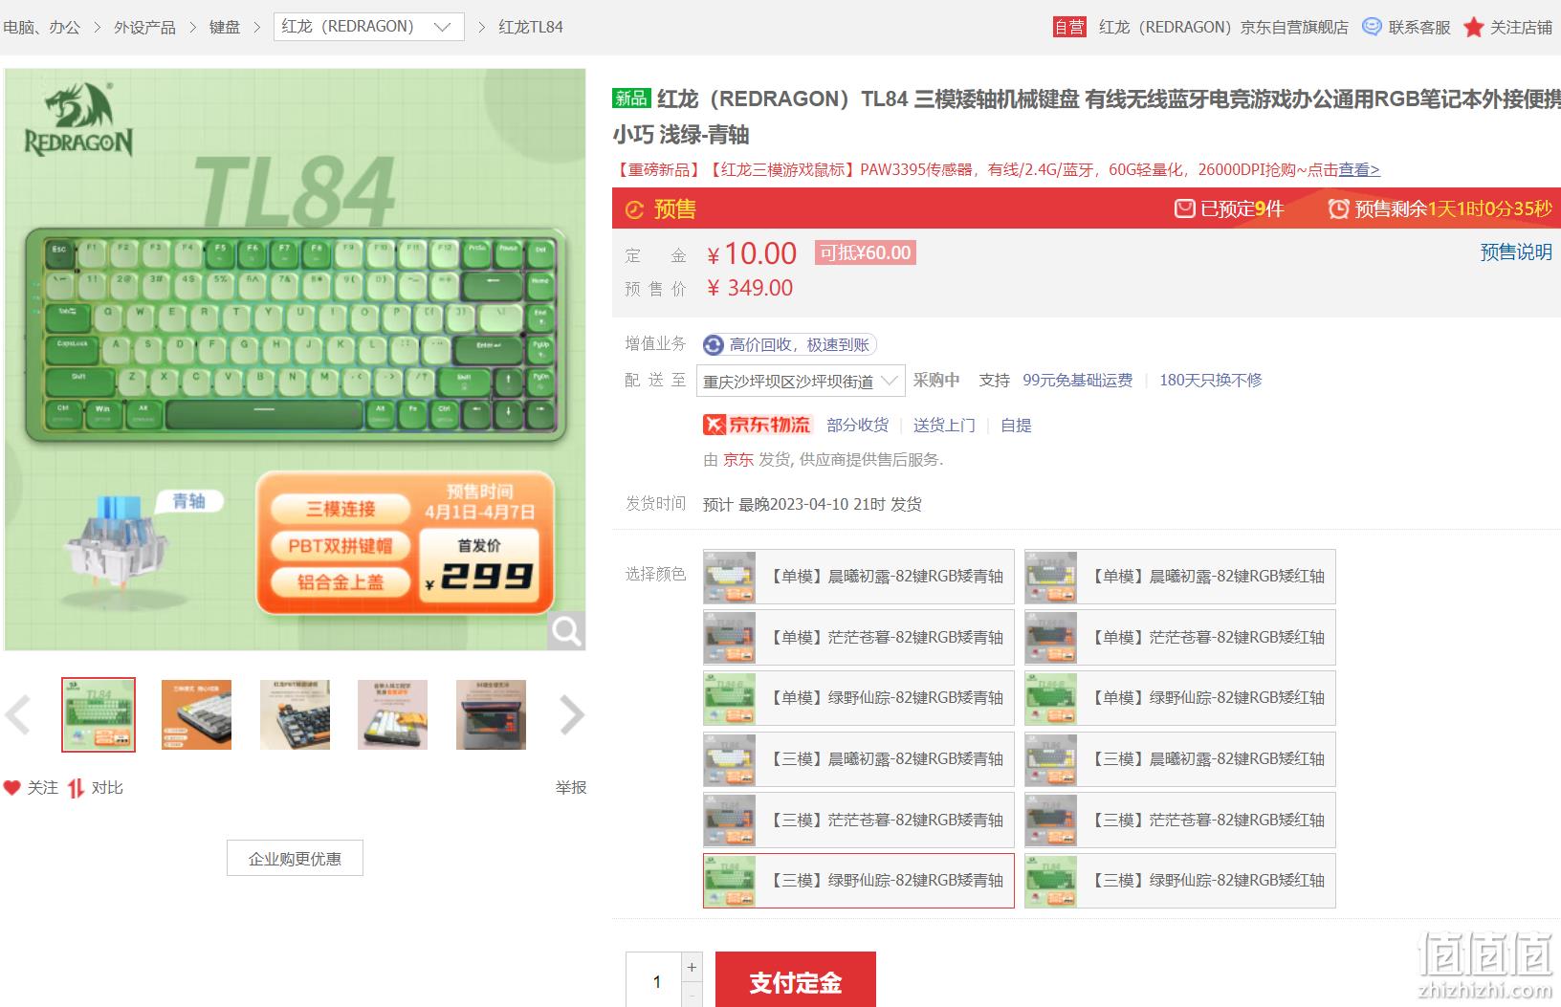Select 【单模】晨曦初露-82键RGB矮红轴 option
Image resolution: width=1561 pixels, height=1007 pixels.
[x=1179, y=577]
